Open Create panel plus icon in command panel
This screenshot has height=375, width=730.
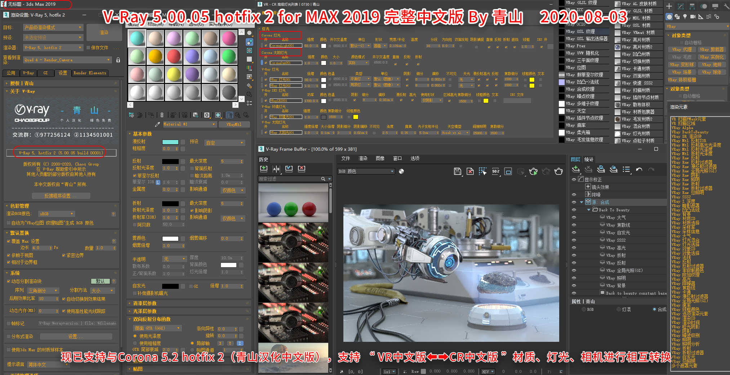pyautogui.click(x=669, y=6)
